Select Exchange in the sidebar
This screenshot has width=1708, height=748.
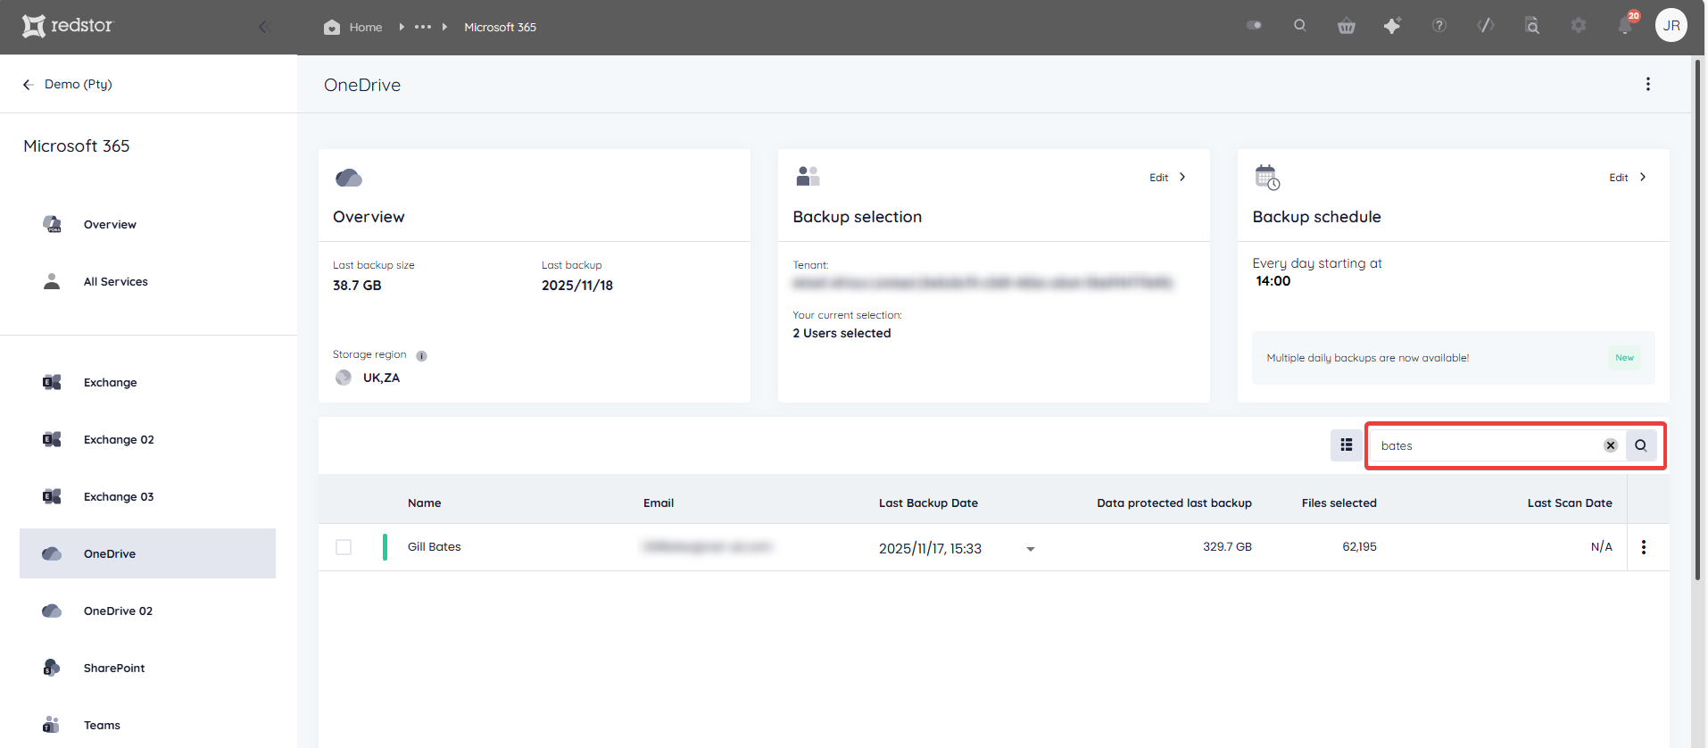tap(147, 382)
